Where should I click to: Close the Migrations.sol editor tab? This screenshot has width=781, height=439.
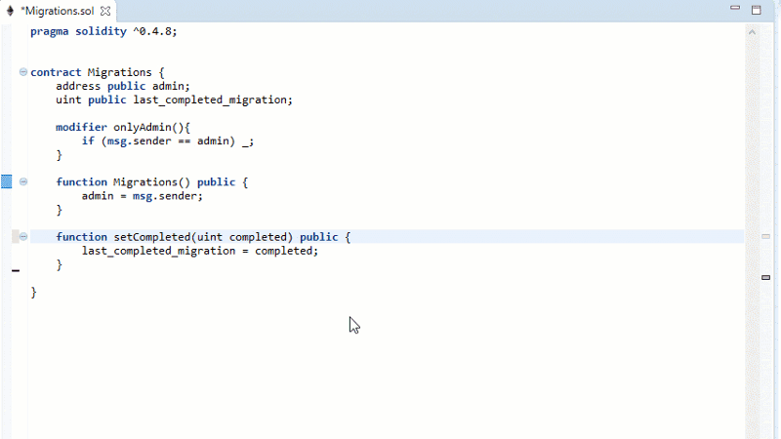[x=105, y=11]
